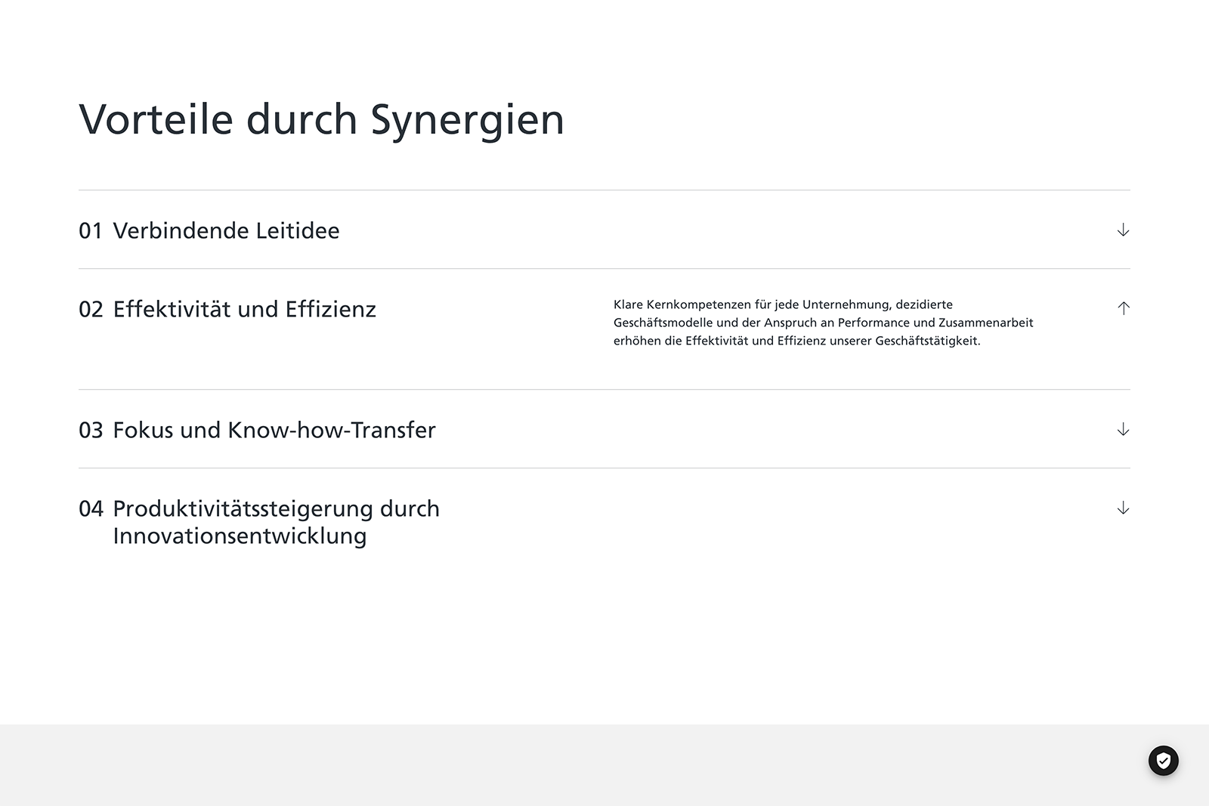Expand the Verbindende Leitidee section arrow
Image resolution: width=1209 pixels, height=806 pixels.
1123,230
